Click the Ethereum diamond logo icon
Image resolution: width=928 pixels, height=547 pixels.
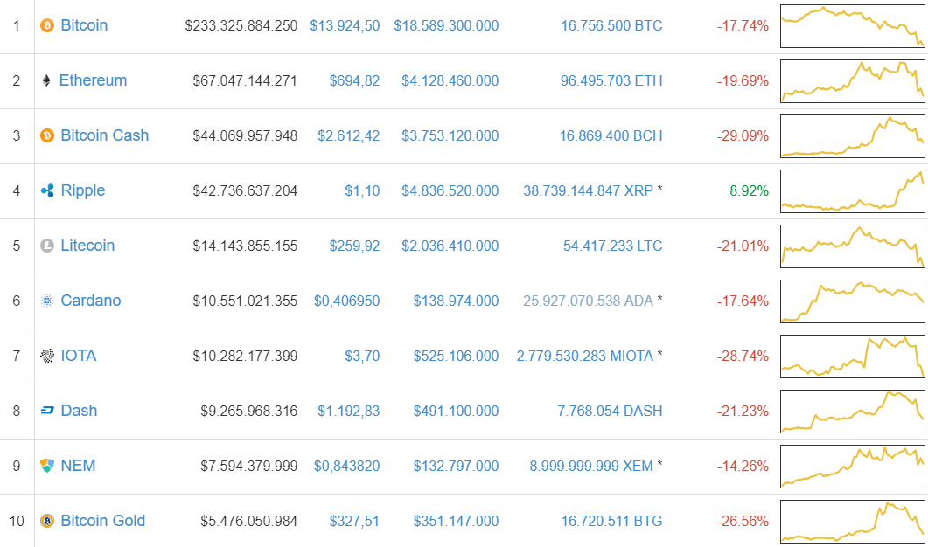46,80
